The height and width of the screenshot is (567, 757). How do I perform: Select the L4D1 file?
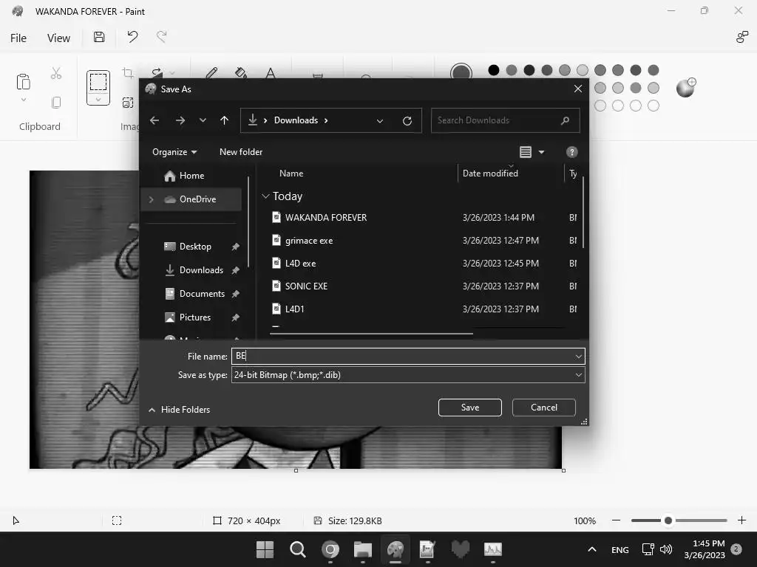(294, 309)
